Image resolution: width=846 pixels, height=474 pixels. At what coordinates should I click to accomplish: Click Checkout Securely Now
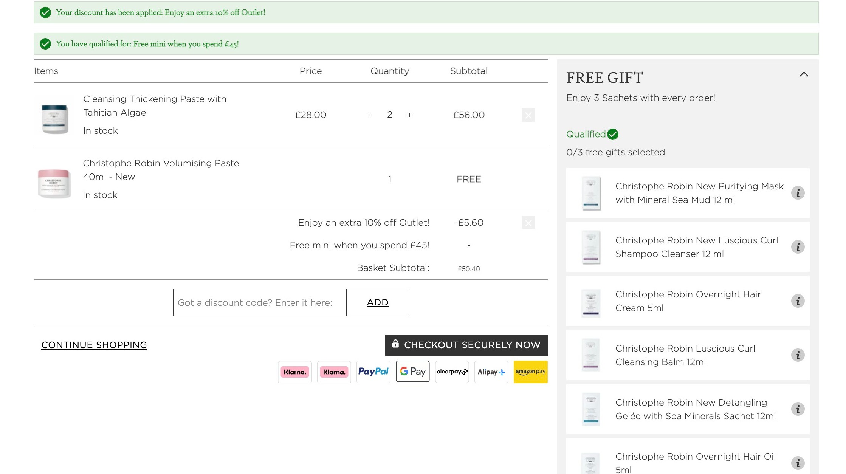(466, 345)
